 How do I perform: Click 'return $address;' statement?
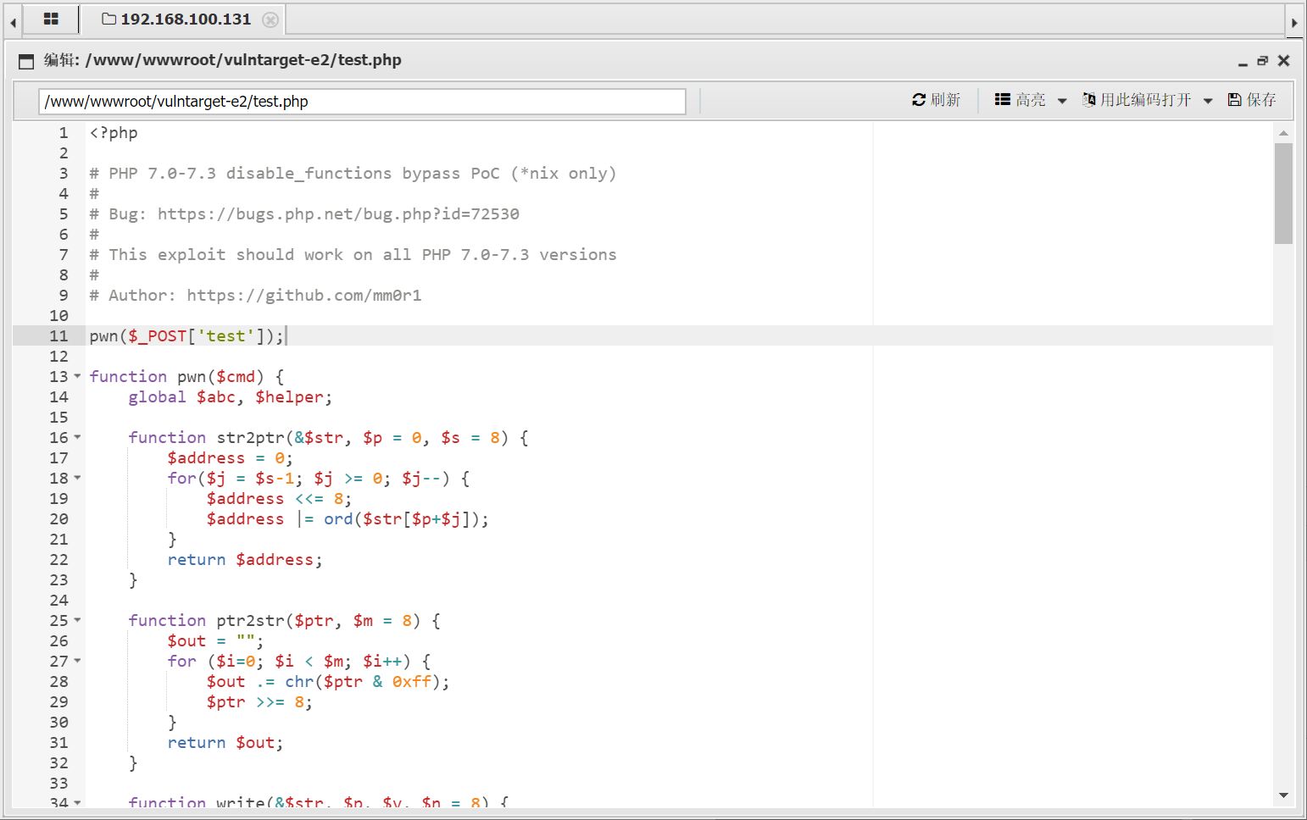pos(245,560)
